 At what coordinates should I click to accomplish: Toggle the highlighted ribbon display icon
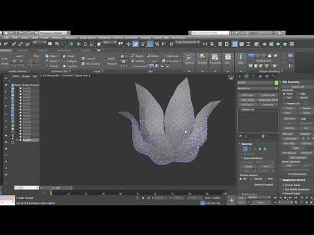[x=235, y=44]
